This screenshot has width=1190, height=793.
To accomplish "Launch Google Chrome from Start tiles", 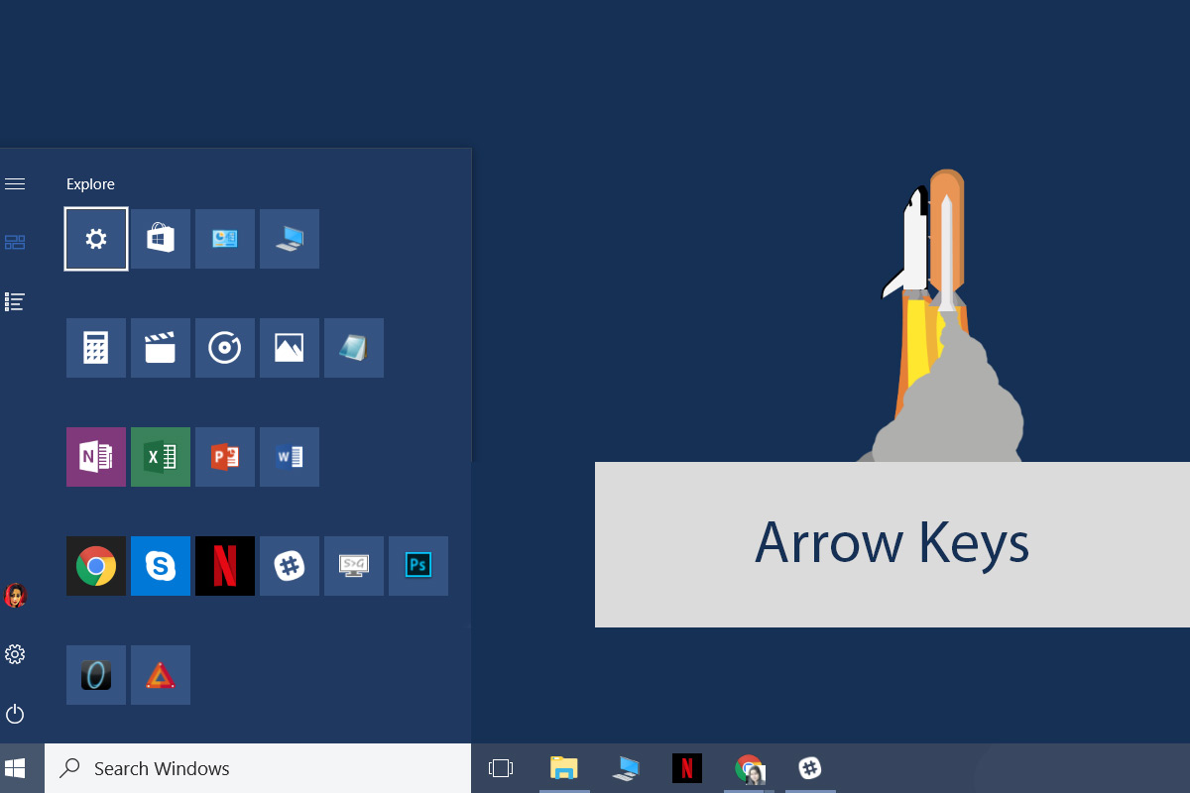I will coord(96,566).
